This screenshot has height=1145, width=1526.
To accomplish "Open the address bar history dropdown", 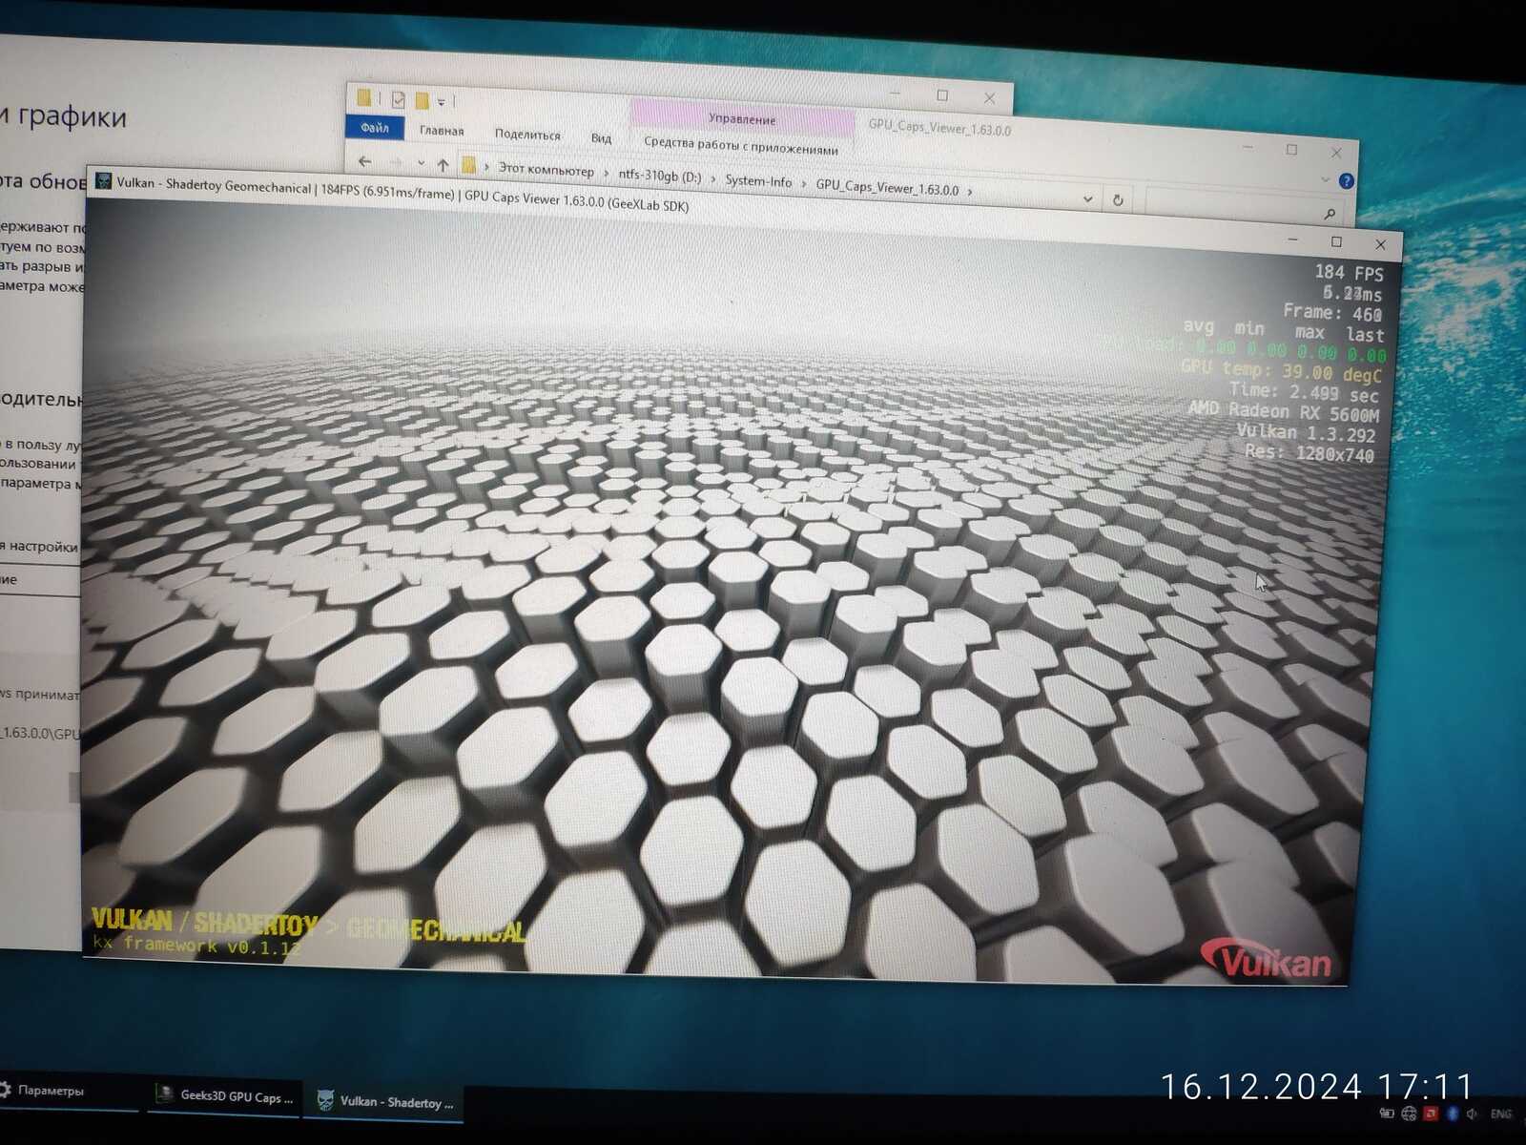I will click(x=1087, y=198).
